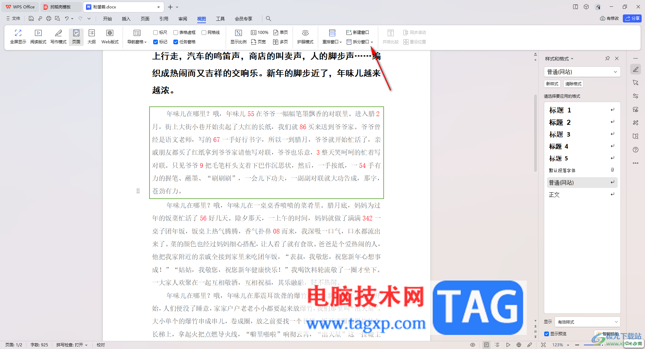Switch to 全屏显示 full screen view
Screen dimensions: 645x349
click(18, 37)
